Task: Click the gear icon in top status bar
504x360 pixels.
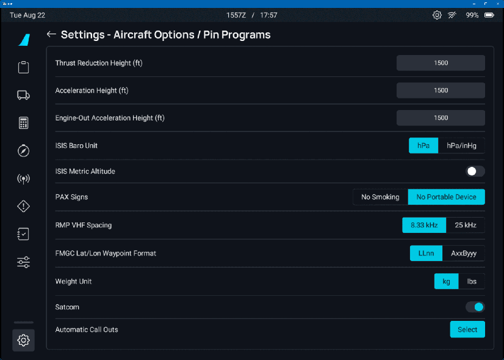Action: click(437, 15)
